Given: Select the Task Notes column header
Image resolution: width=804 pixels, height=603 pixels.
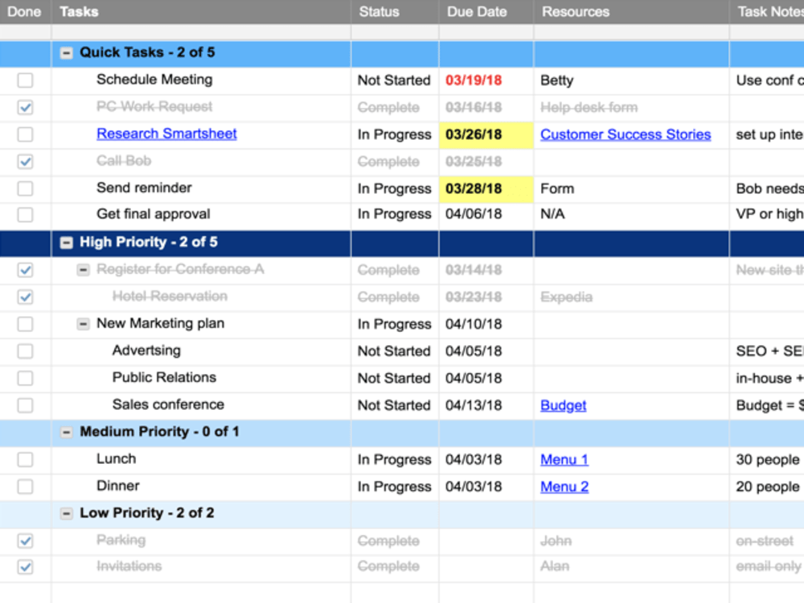Looking at the screenshot, I should (x=767, y=12).
